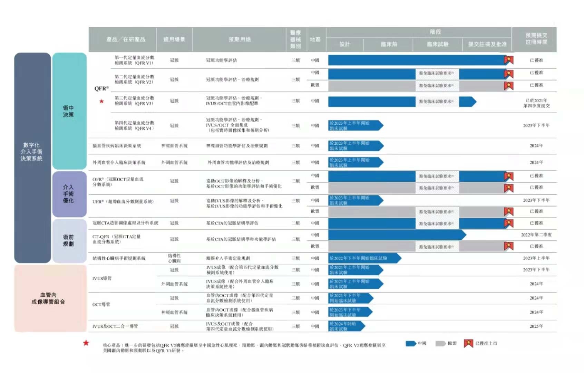Image resolution: width=584 pixels, height=373 pixels.
Task: Click the 基於CTA的冠脈結構學評估 intended use cell
Action: click(x=232, y=223)
